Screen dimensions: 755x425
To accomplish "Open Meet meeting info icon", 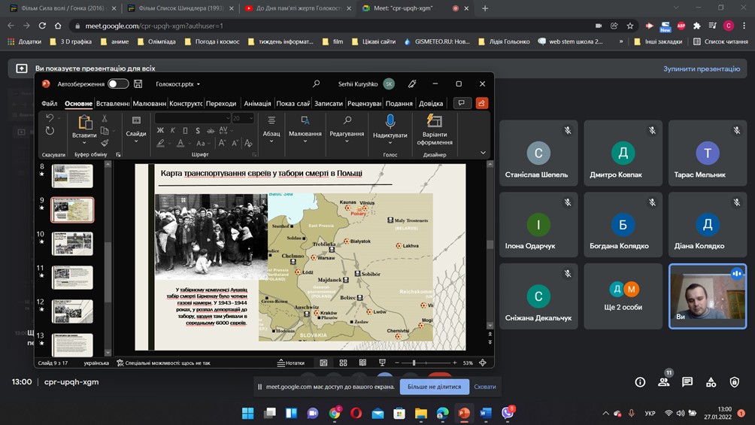I will pyautogui.click(x=640, y=381).
